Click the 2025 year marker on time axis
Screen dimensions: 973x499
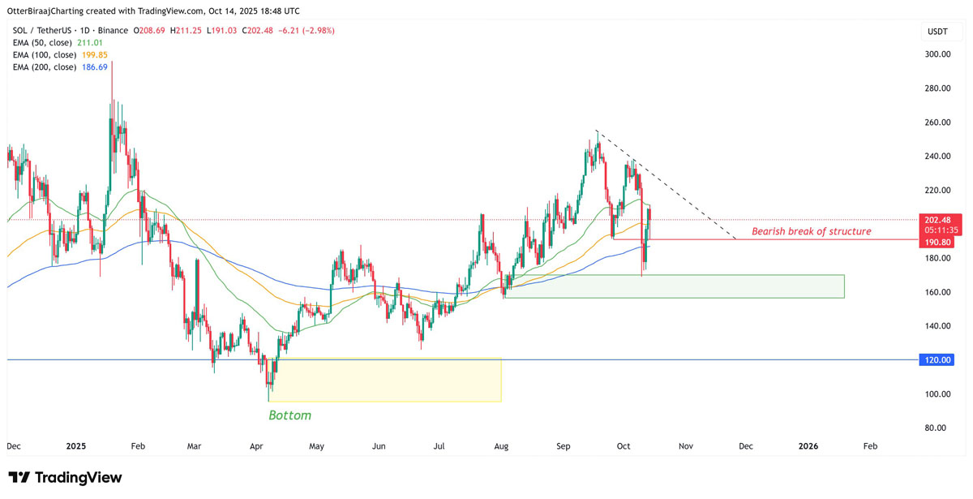pos(76,446)
